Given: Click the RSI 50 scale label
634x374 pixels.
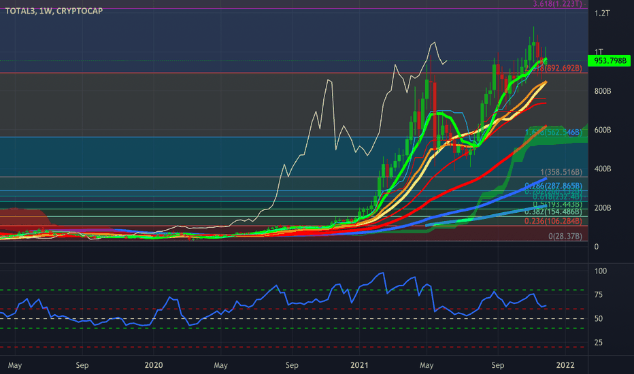Looking at the screenshot, I should pos(599,319).
